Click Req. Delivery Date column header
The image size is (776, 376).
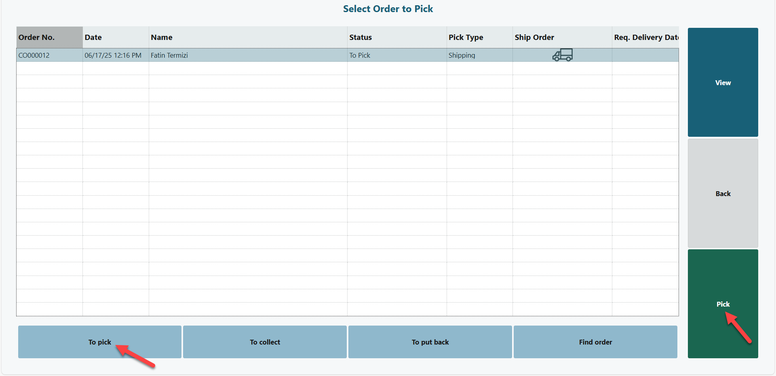[645, 37]
